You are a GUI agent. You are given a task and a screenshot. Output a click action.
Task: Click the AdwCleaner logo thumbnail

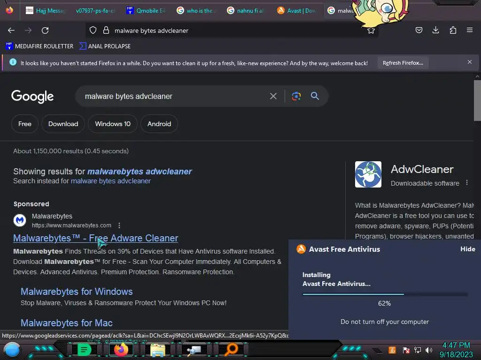pos(368,174)
